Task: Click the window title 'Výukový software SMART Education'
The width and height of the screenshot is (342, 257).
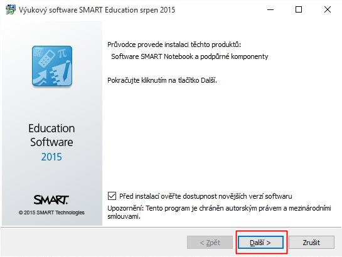Action: [97, 10]
